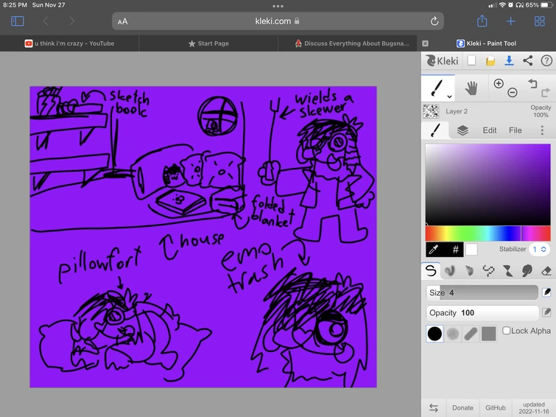The height and width of the screenshot is (417, 556).
Task: Redo the last undone stroke
Action: (x=546, y=93)
